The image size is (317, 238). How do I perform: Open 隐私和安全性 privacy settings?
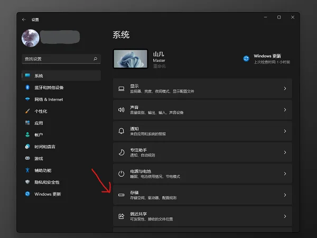(x=46, y=182)
